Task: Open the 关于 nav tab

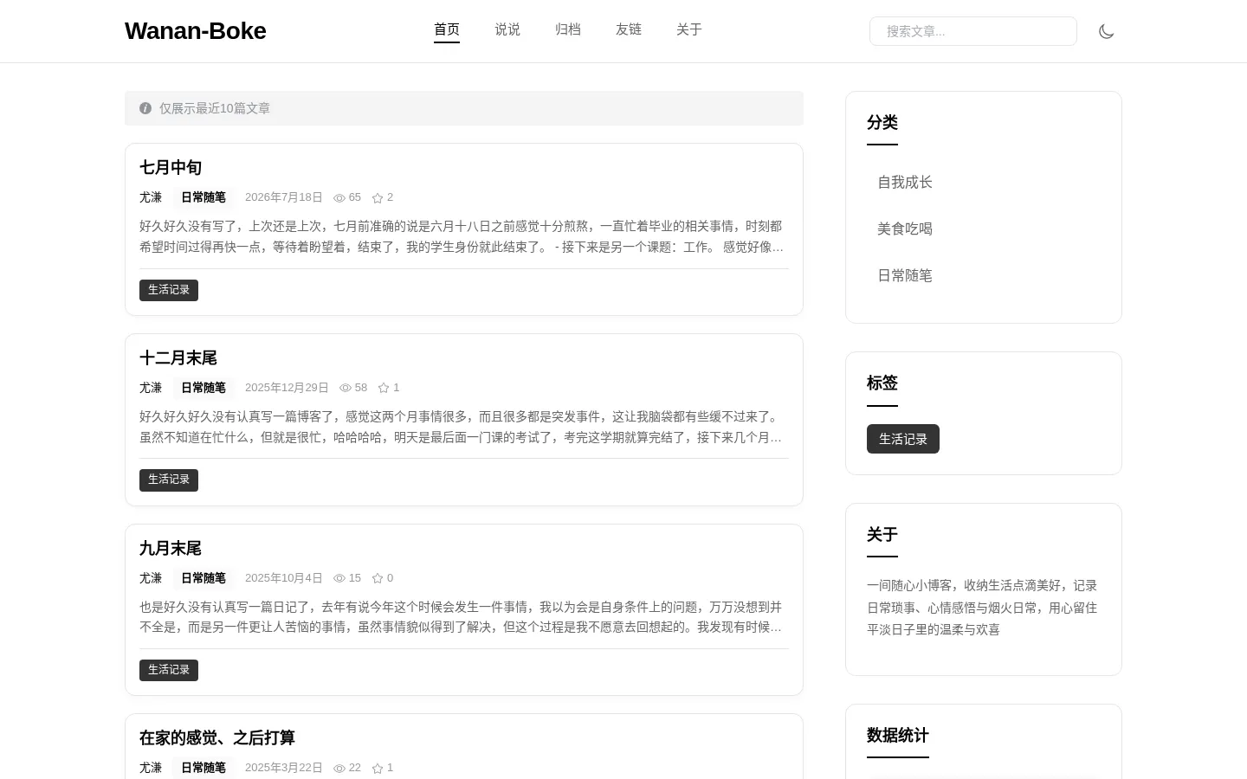Action: point(689,30)
